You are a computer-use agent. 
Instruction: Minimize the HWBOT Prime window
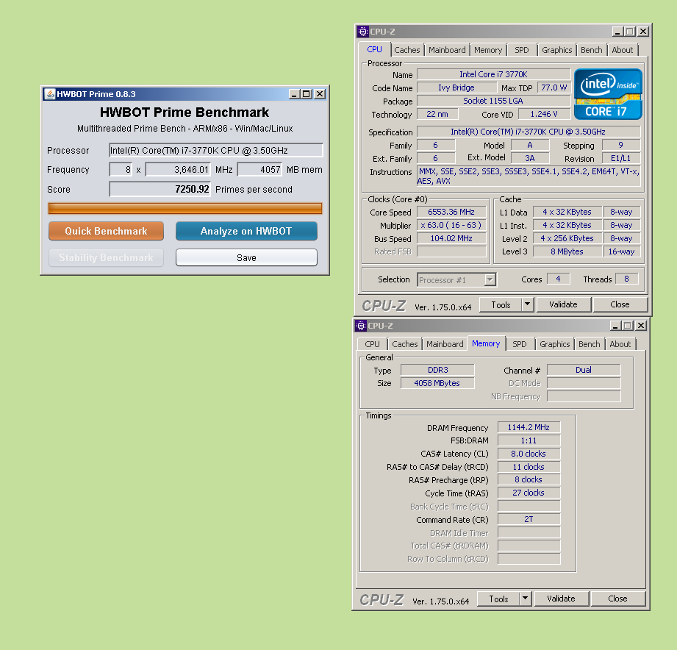click(x=294, y=93)
